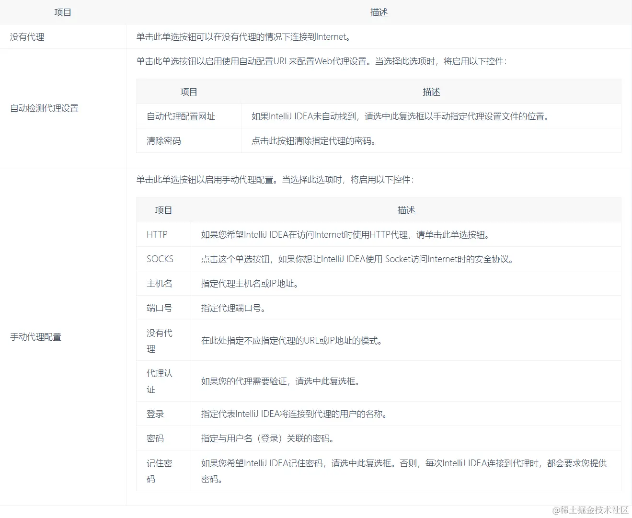632x518 pixels.
Task: Click 项目 header above 自动代理配置网址
Action: click(x=189, y=92)
